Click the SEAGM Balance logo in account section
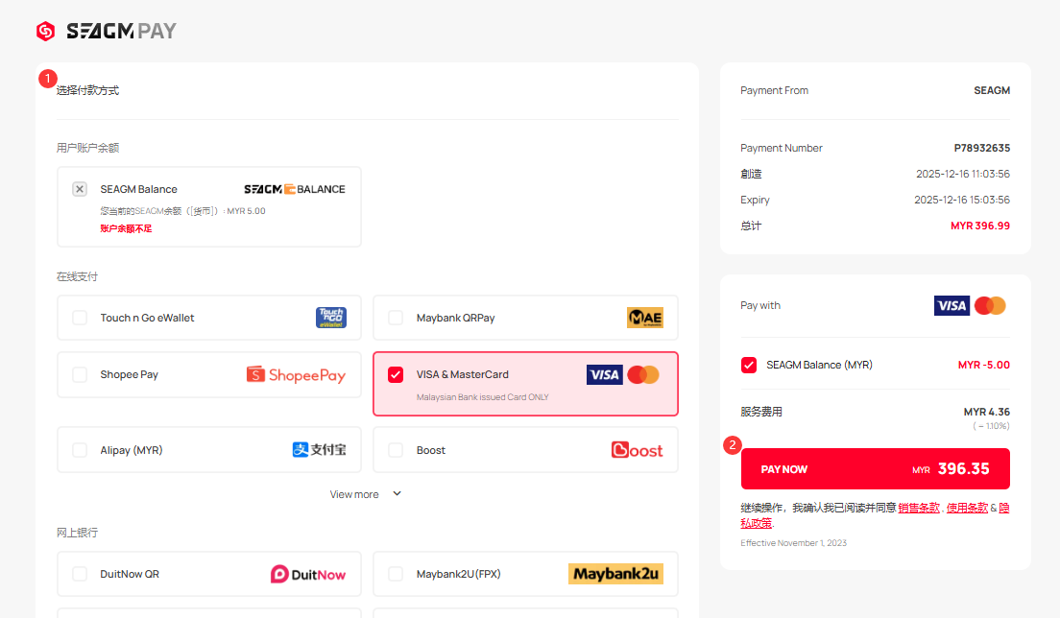Viewport: 1060px width, 618px height. 294,189
